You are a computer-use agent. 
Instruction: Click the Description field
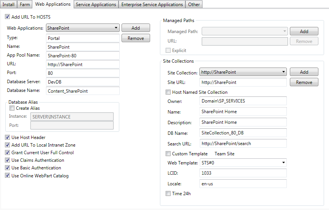(x=243, y=122)
